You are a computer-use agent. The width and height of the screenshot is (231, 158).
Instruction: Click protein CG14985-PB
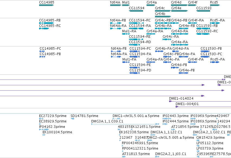(42, 57)
